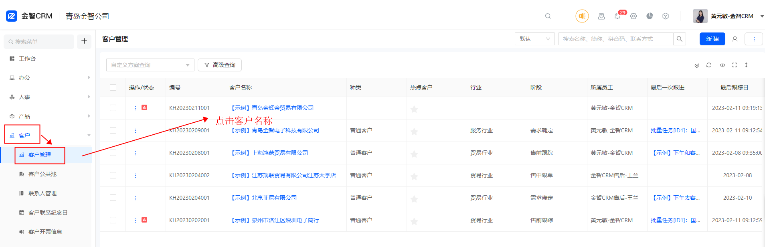Open row actions menu for KH20230204002
This screenshot has width=765, height=247.
pos(136,176)
